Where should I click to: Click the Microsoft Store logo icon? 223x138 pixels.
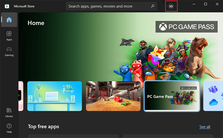[x=7, y=6]
